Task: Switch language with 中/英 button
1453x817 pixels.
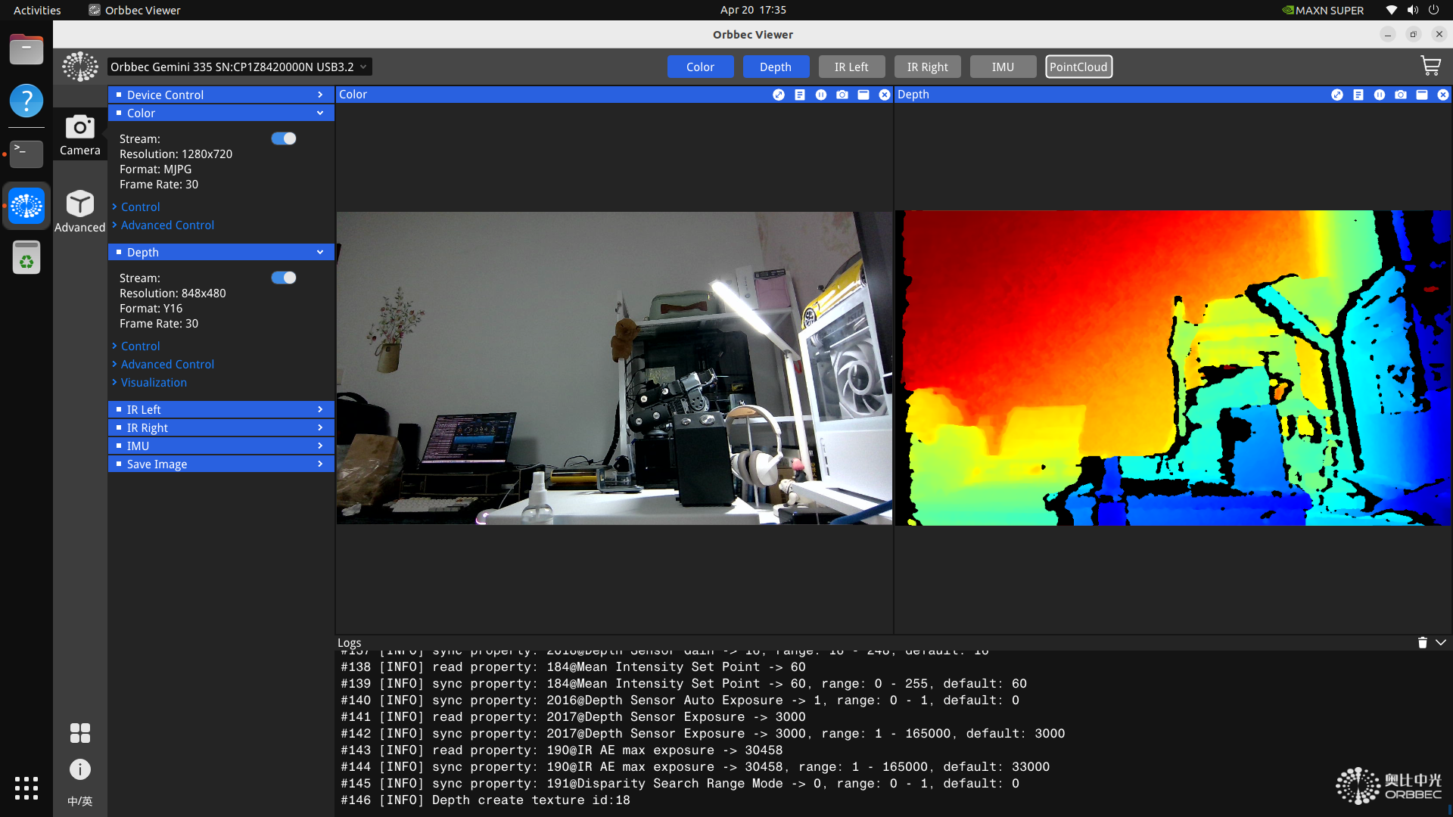Action: (x=80, y=801)
